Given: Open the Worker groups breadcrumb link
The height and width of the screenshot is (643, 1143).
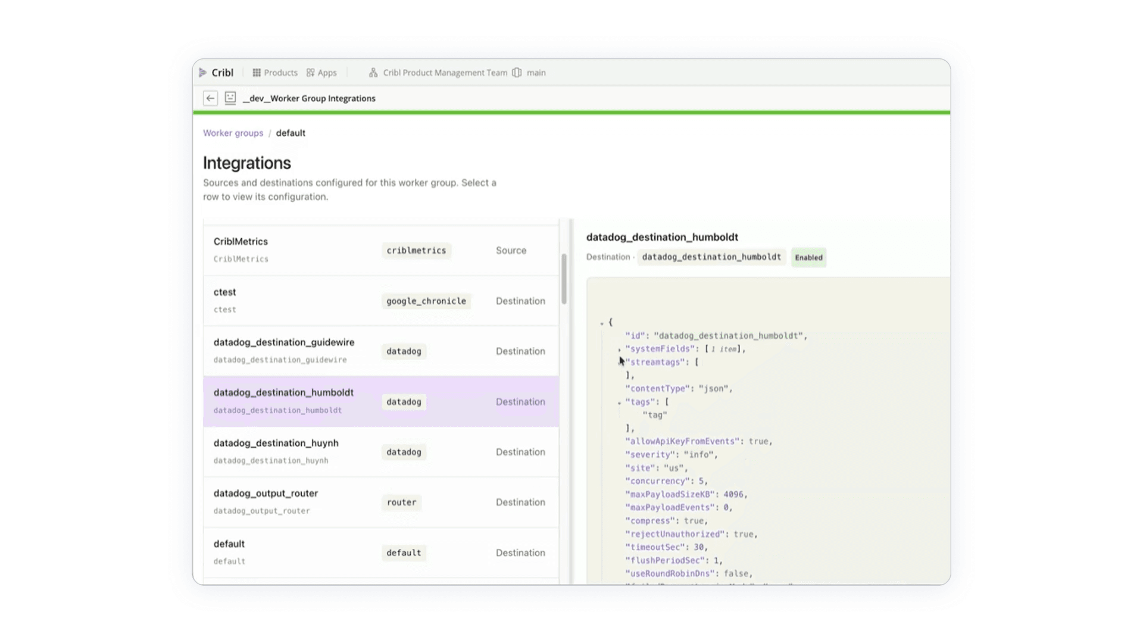Looking at the screenshot, I should coord(233,133).
